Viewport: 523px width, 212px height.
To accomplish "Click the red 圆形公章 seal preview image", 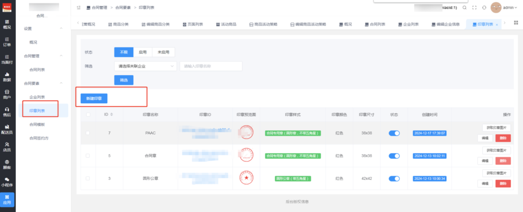I will click(x=246, y=178).
